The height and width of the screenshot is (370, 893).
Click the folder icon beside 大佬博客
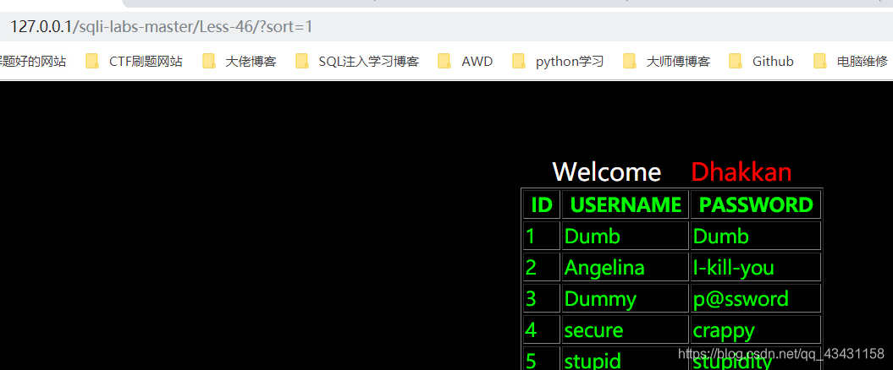tap(209, 62)
